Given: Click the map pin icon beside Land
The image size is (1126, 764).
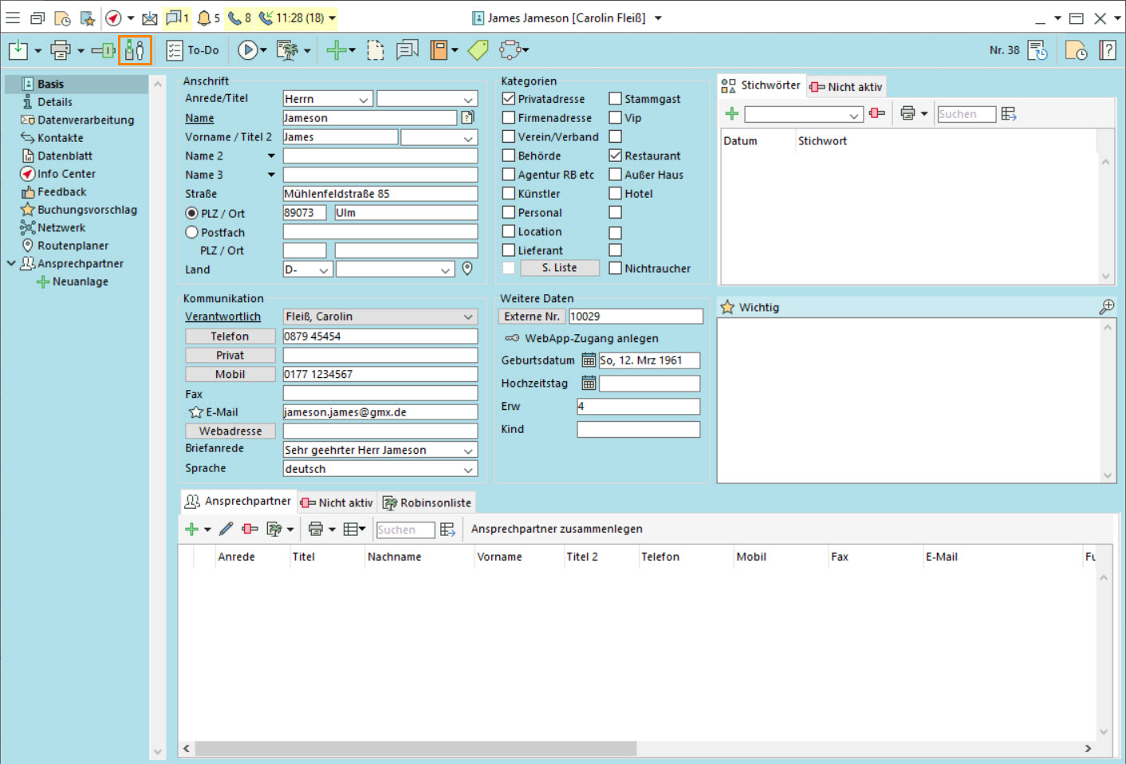Looking at the screenshot, I should [468, 269].
